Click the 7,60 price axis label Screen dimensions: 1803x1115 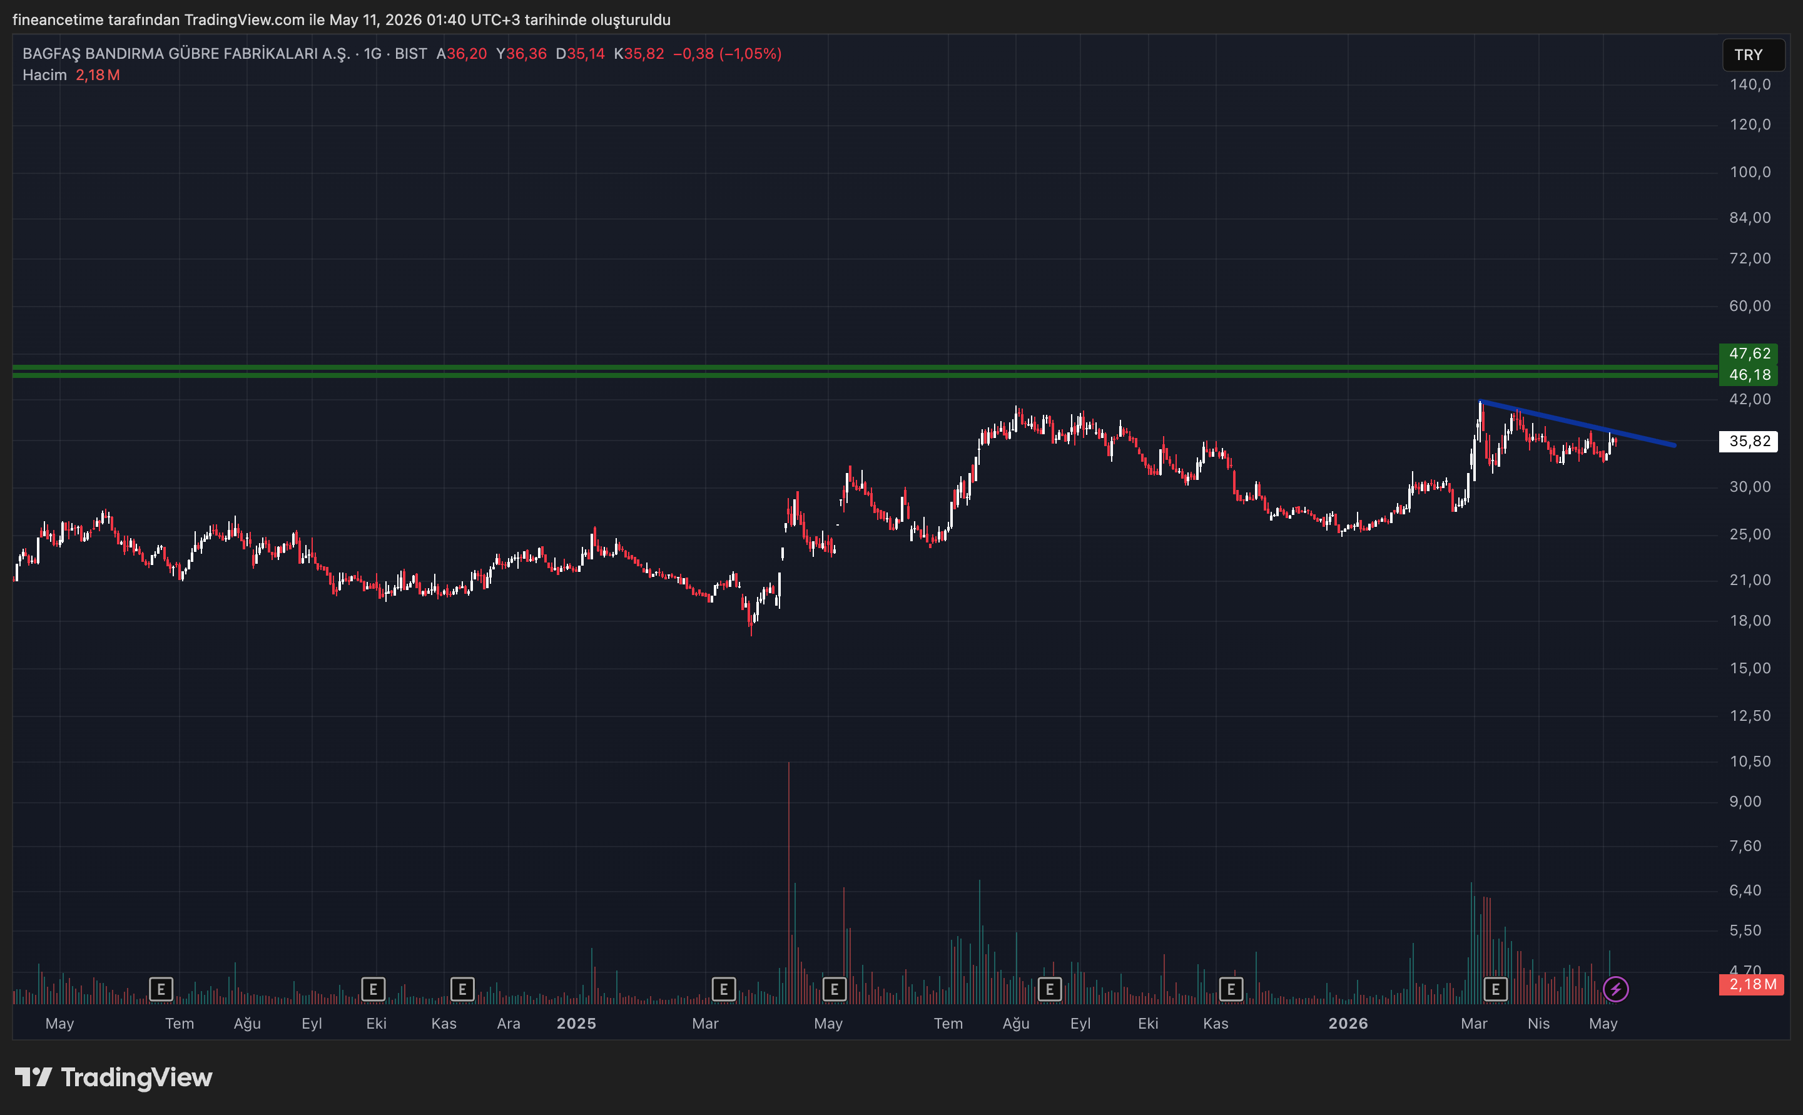point(1745,847)
